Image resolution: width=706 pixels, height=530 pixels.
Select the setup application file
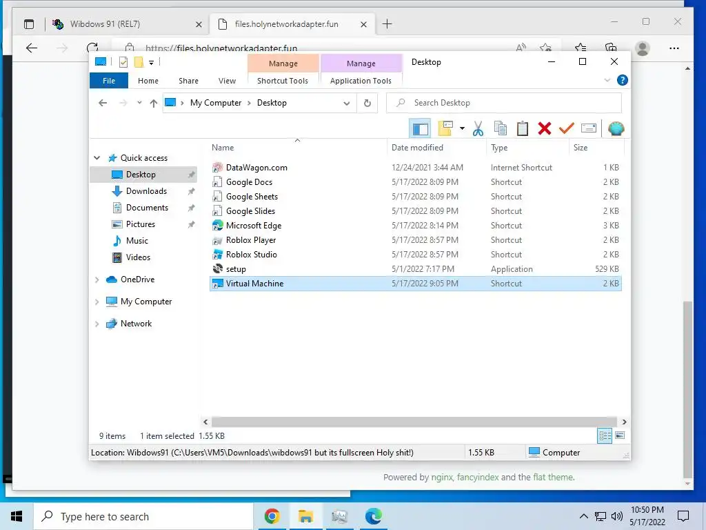[x=416, y=269]
